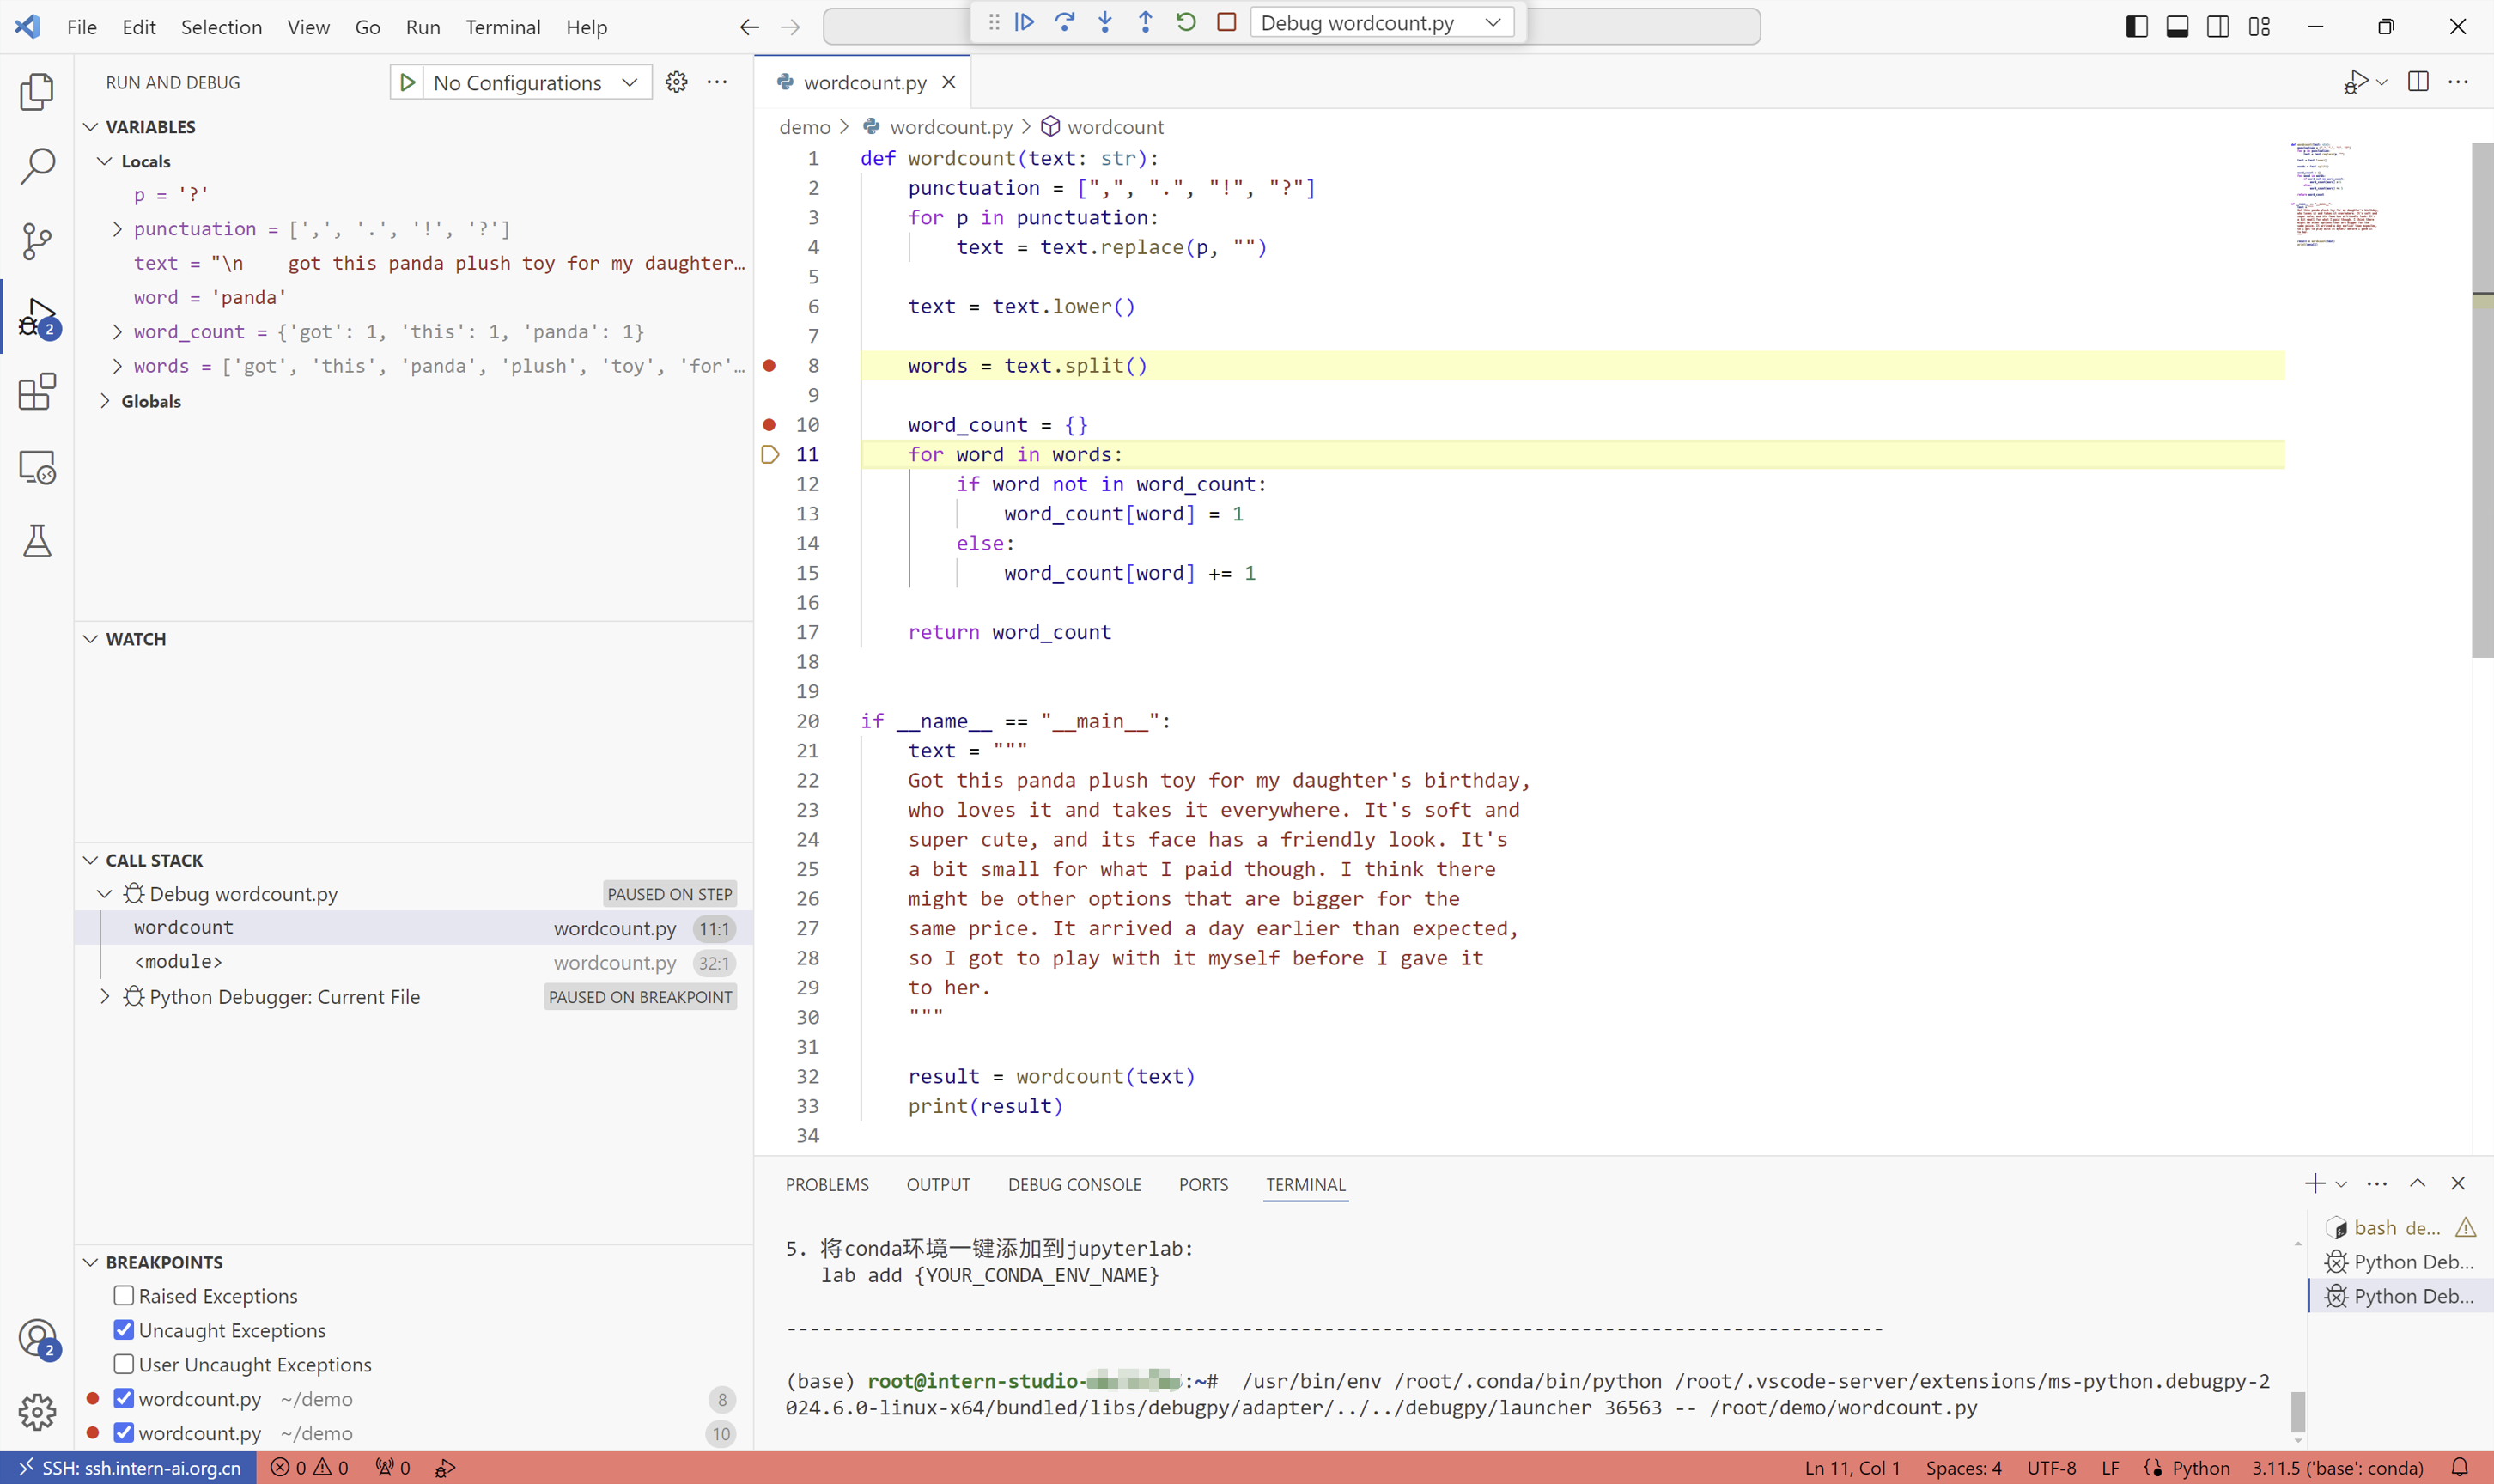The image size is (2494, 1484).
Task: Click the Restart debug icon
Action: 1185,22
